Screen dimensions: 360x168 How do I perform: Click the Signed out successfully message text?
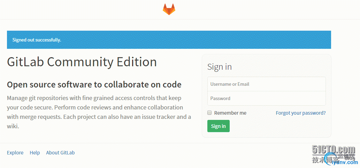click(x=37, y=40)
